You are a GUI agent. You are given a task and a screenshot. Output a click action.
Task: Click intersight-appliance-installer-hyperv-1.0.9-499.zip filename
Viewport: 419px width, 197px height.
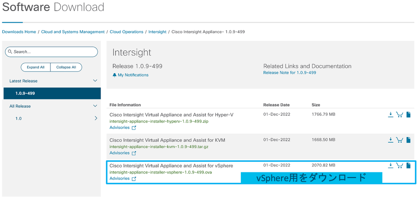click(159, 121)
